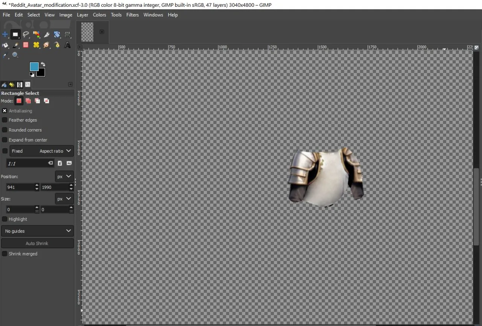Open the File menu

[6, 15]
